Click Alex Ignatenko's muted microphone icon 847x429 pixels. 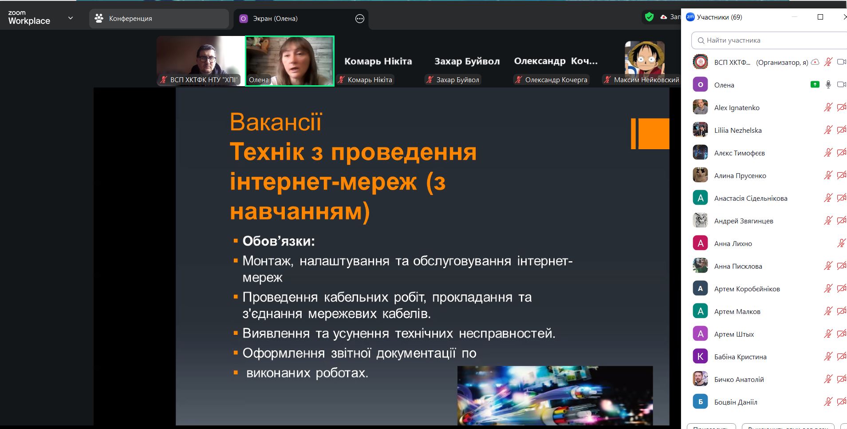click(828, 107)
